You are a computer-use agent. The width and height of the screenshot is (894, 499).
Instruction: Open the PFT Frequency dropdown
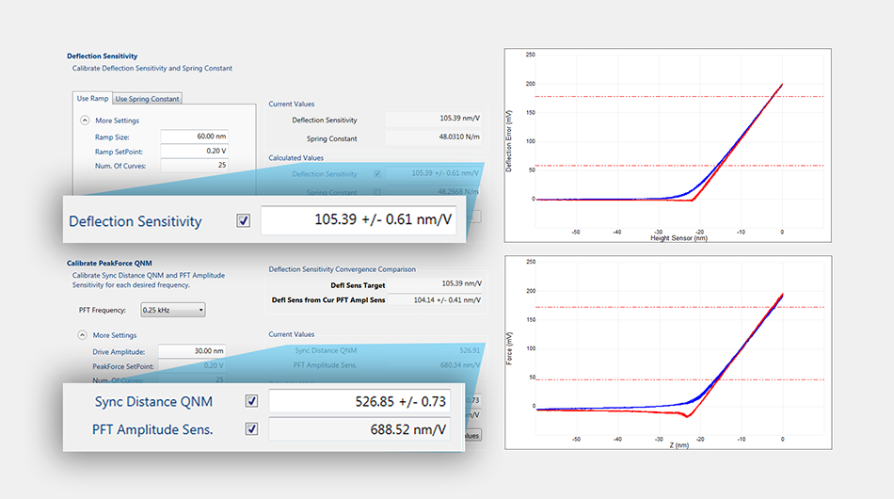tap(171, 310)
